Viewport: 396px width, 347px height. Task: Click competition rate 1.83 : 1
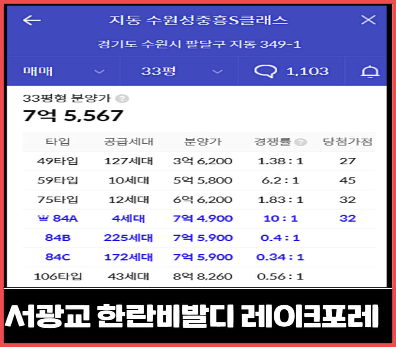[x=280, y=200]
